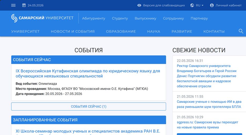Click the ЗАПЛАНИРОВАННЫЕ СОБЫТИЯ panel header
Viewport: 246px width, 135px height.
coord(89,120)
